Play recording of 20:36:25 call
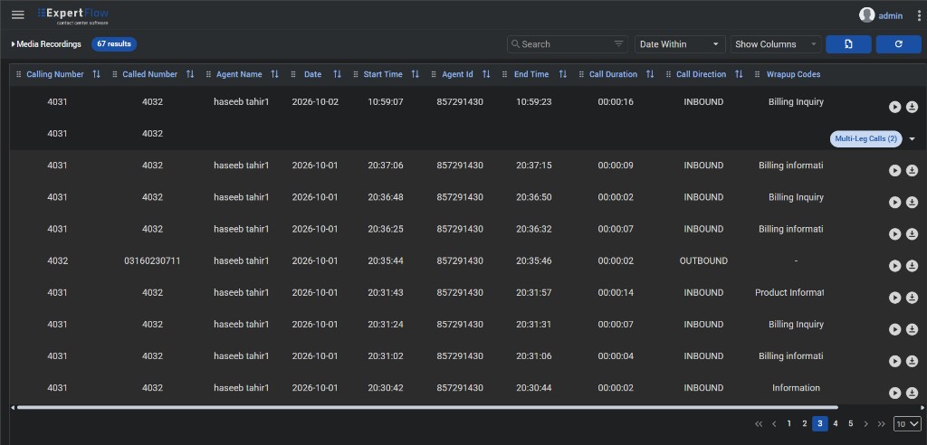 pos(895,234)
